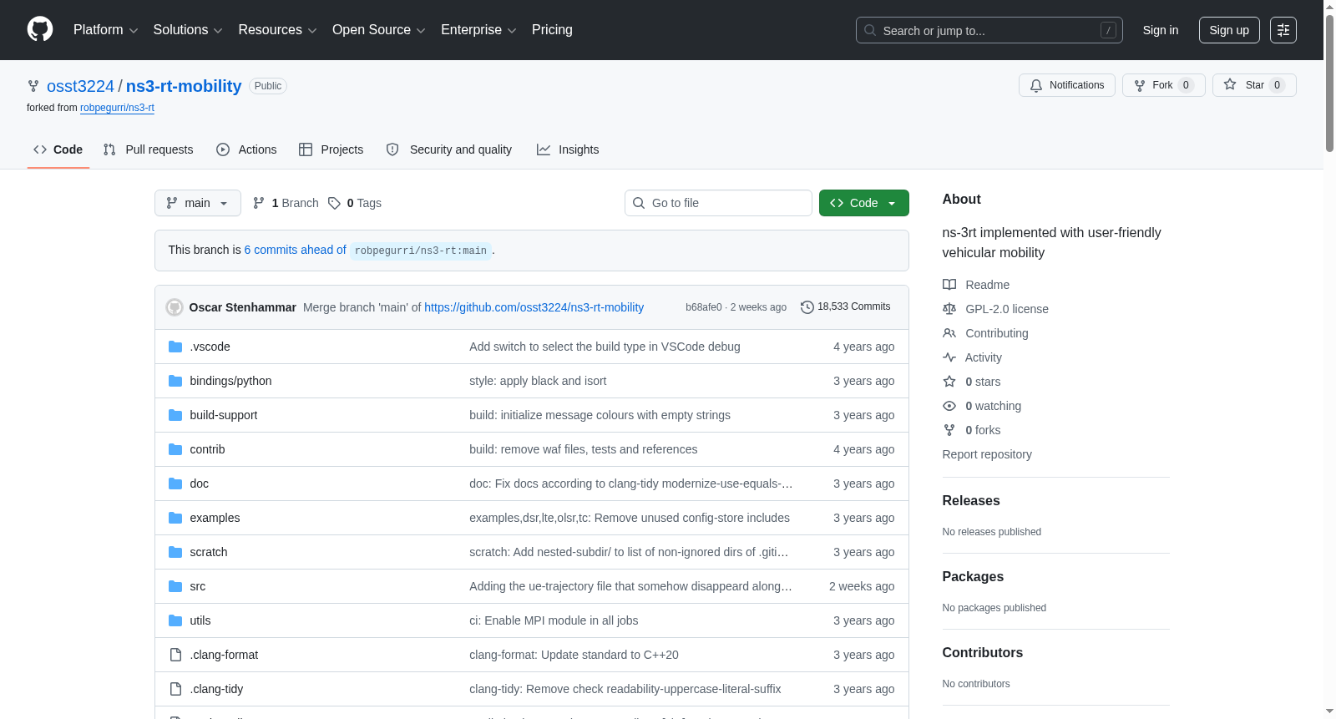Open 'ci: Enable MPI module in all jobs' commit

tap(554, 620)
